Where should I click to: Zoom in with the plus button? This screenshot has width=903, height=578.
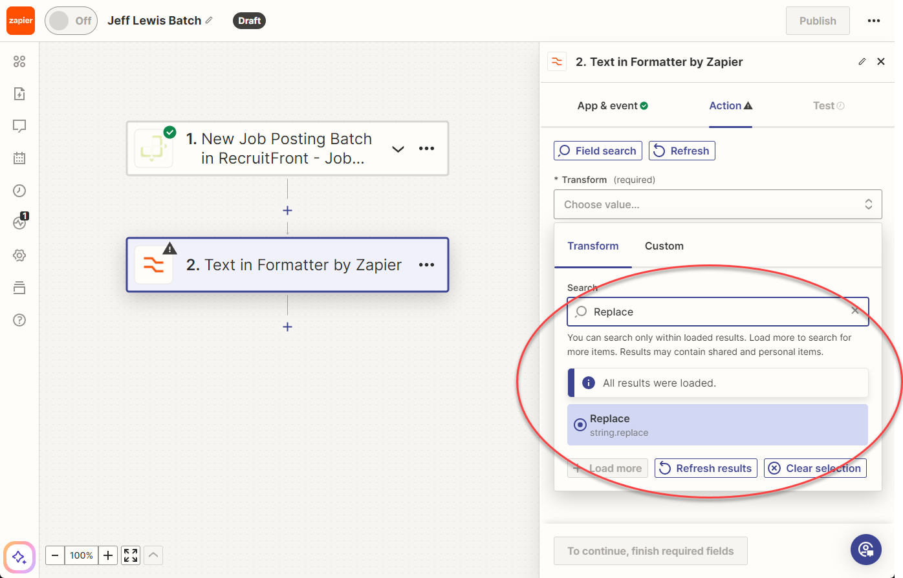pos(108,555)
